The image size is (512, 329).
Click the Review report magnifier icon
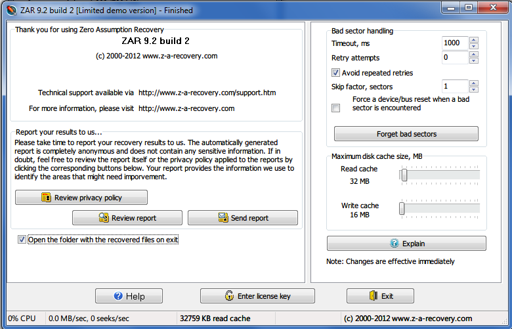103,218
